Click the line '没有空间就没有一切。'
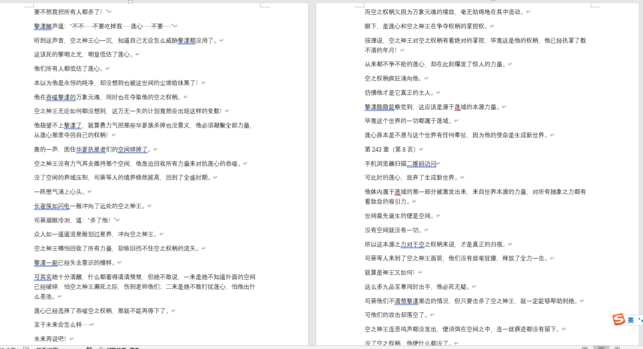 (x=394, y=230)
